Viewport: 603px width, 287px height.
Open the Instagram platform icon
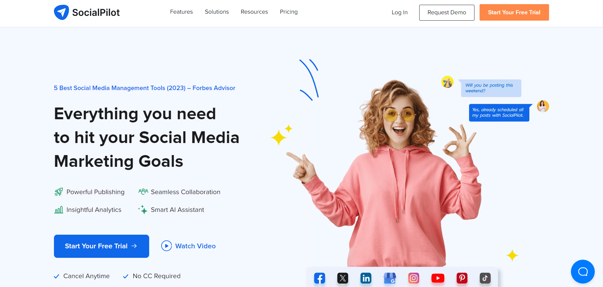click(414, 278)
